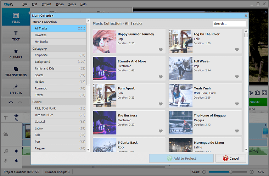This screenshot has height=176, width=269.
Task: Click the preview volume speaker icon
Action: (x=251, y=93)
